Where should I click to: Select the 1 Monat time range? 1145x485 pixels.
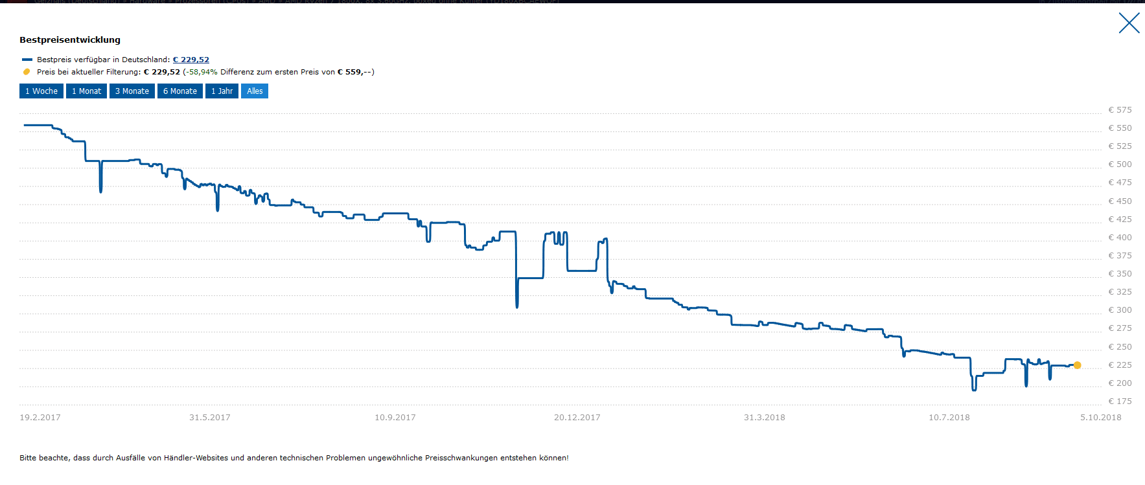(86, 91)
